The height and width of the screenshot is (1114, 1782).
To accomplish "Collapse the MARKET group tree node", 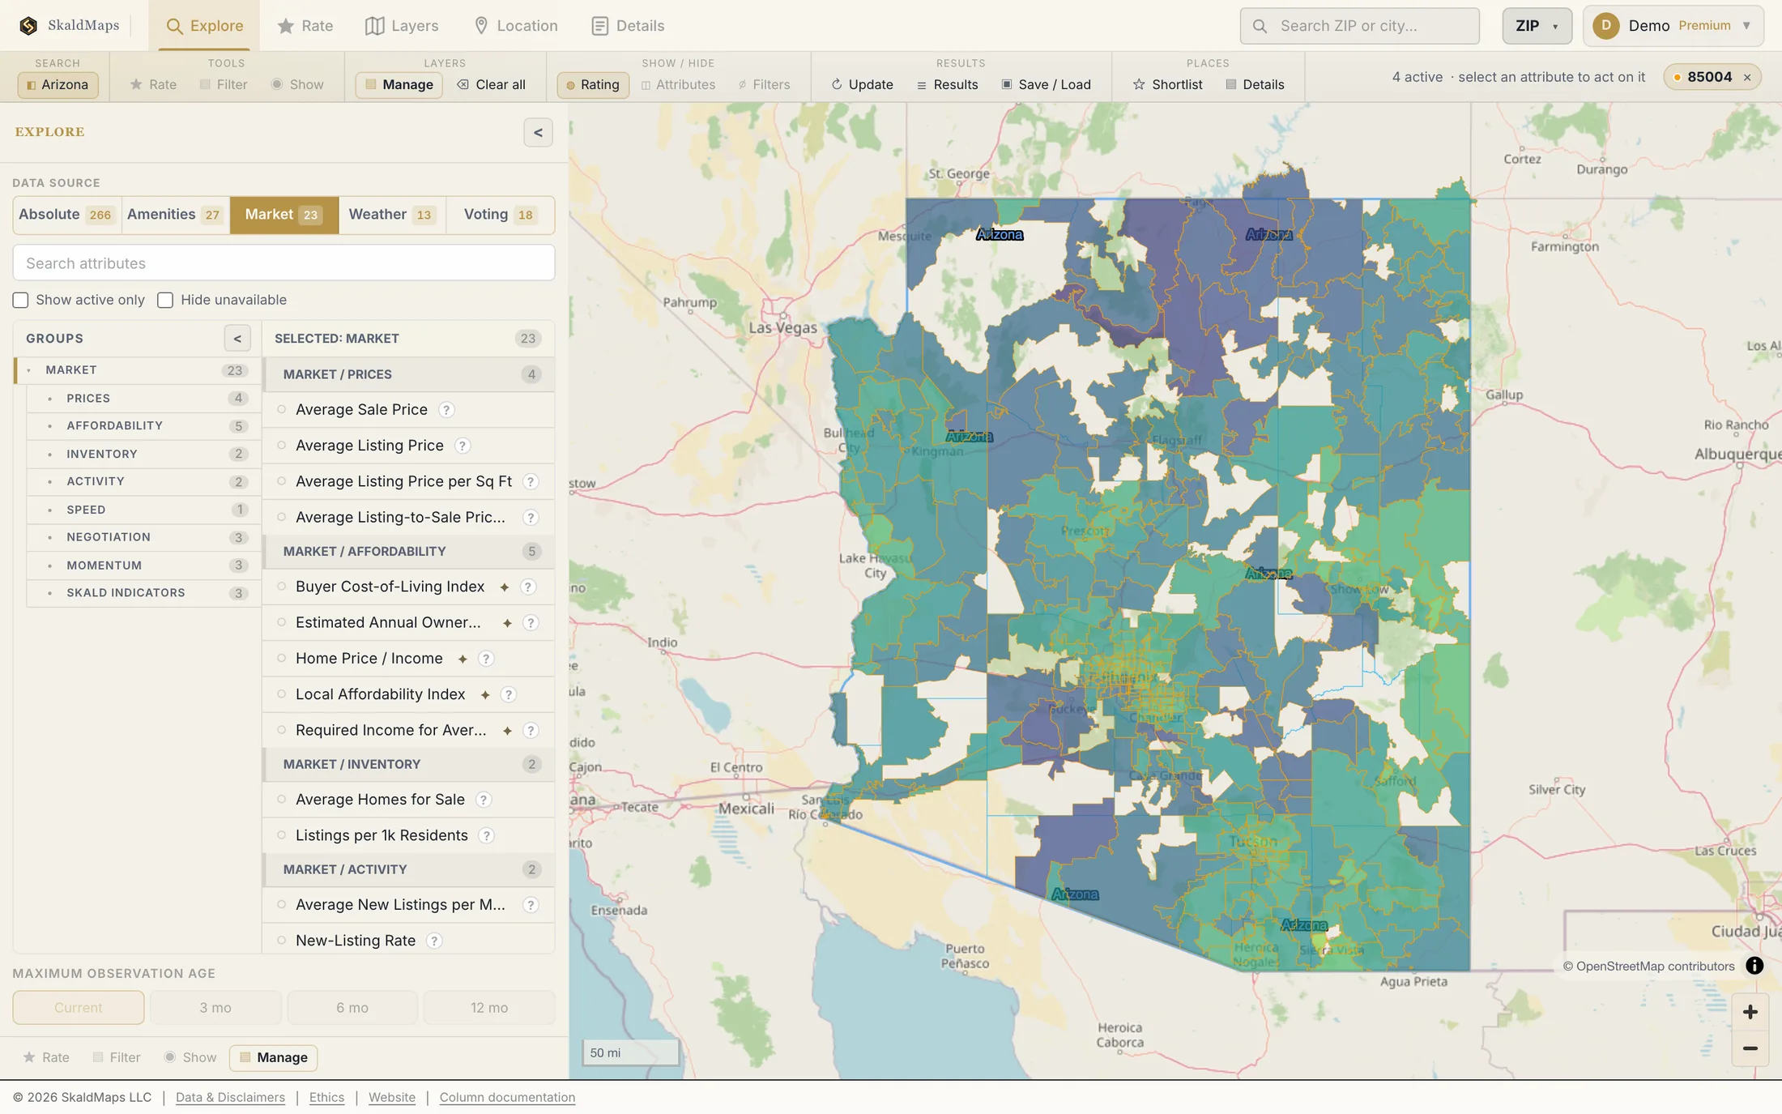I will point(29,370).
